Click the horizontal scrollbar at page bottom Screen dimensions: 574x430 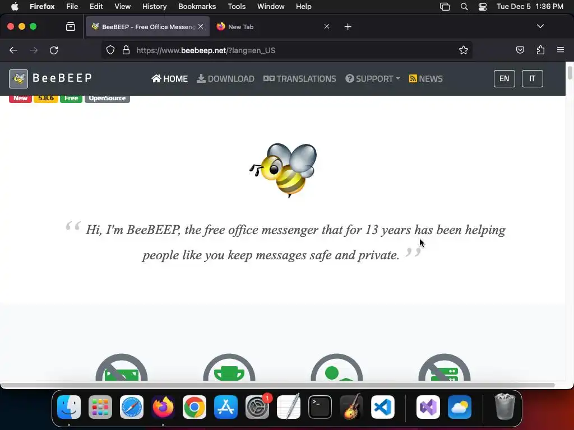pyautogui.click(x=278, y=385)
